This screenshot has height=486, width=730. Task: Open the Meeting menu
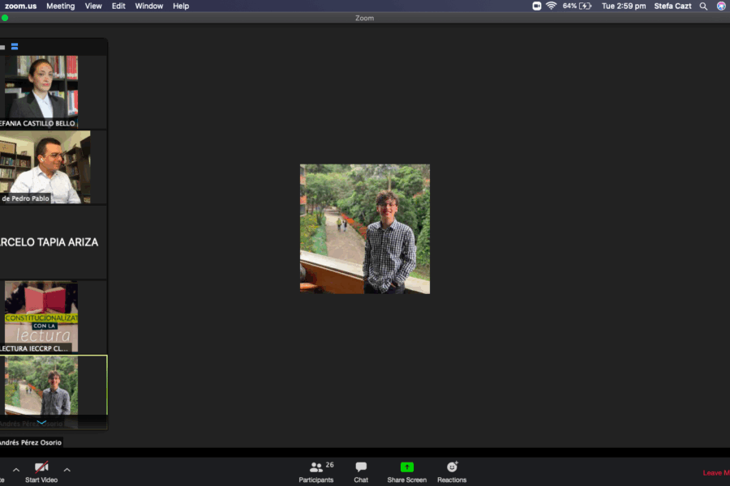coord(60,6)
